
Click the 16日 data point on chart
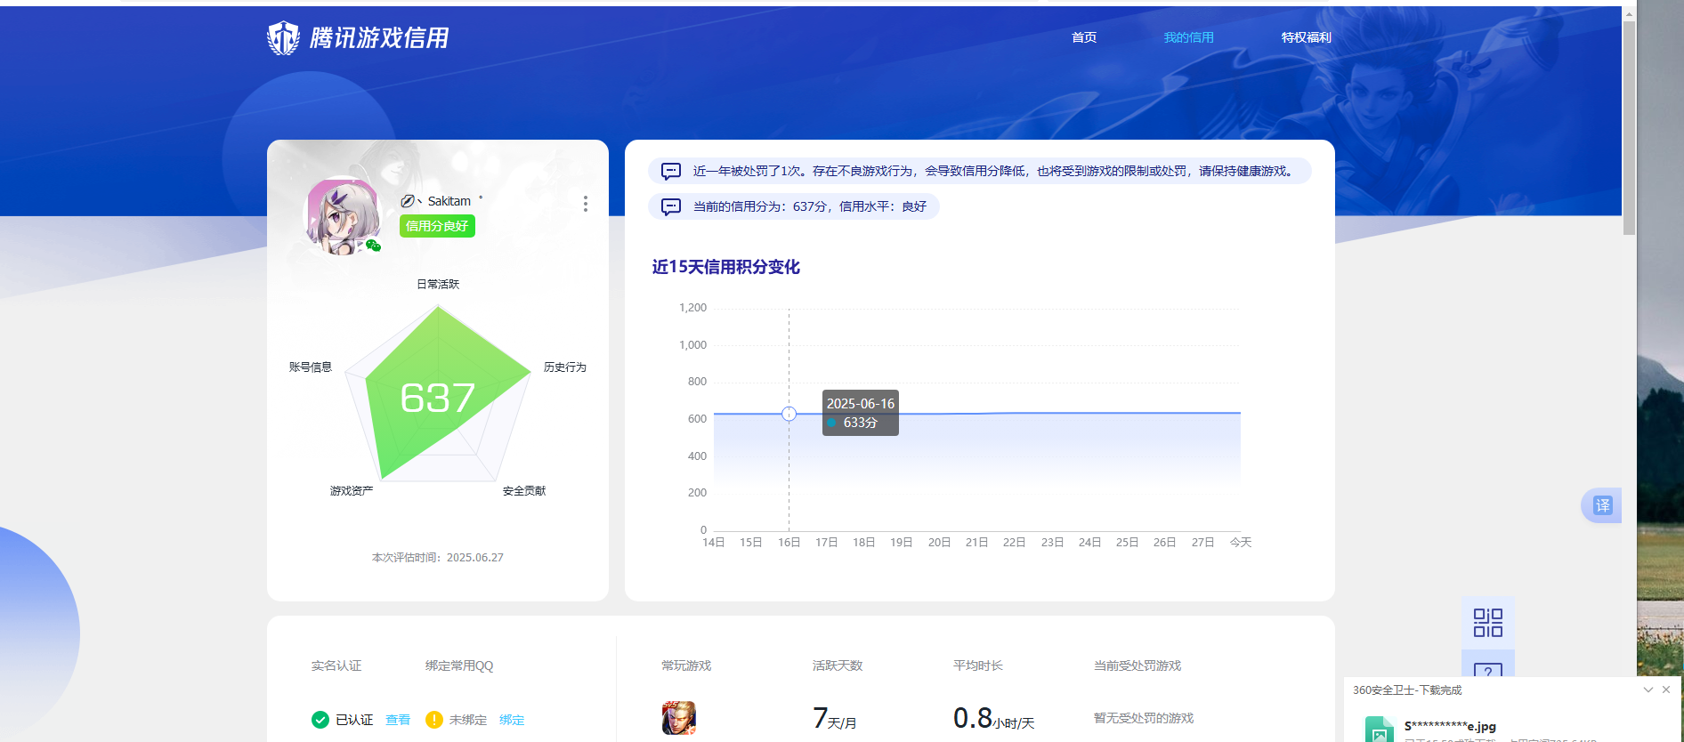tap(789, 414)
